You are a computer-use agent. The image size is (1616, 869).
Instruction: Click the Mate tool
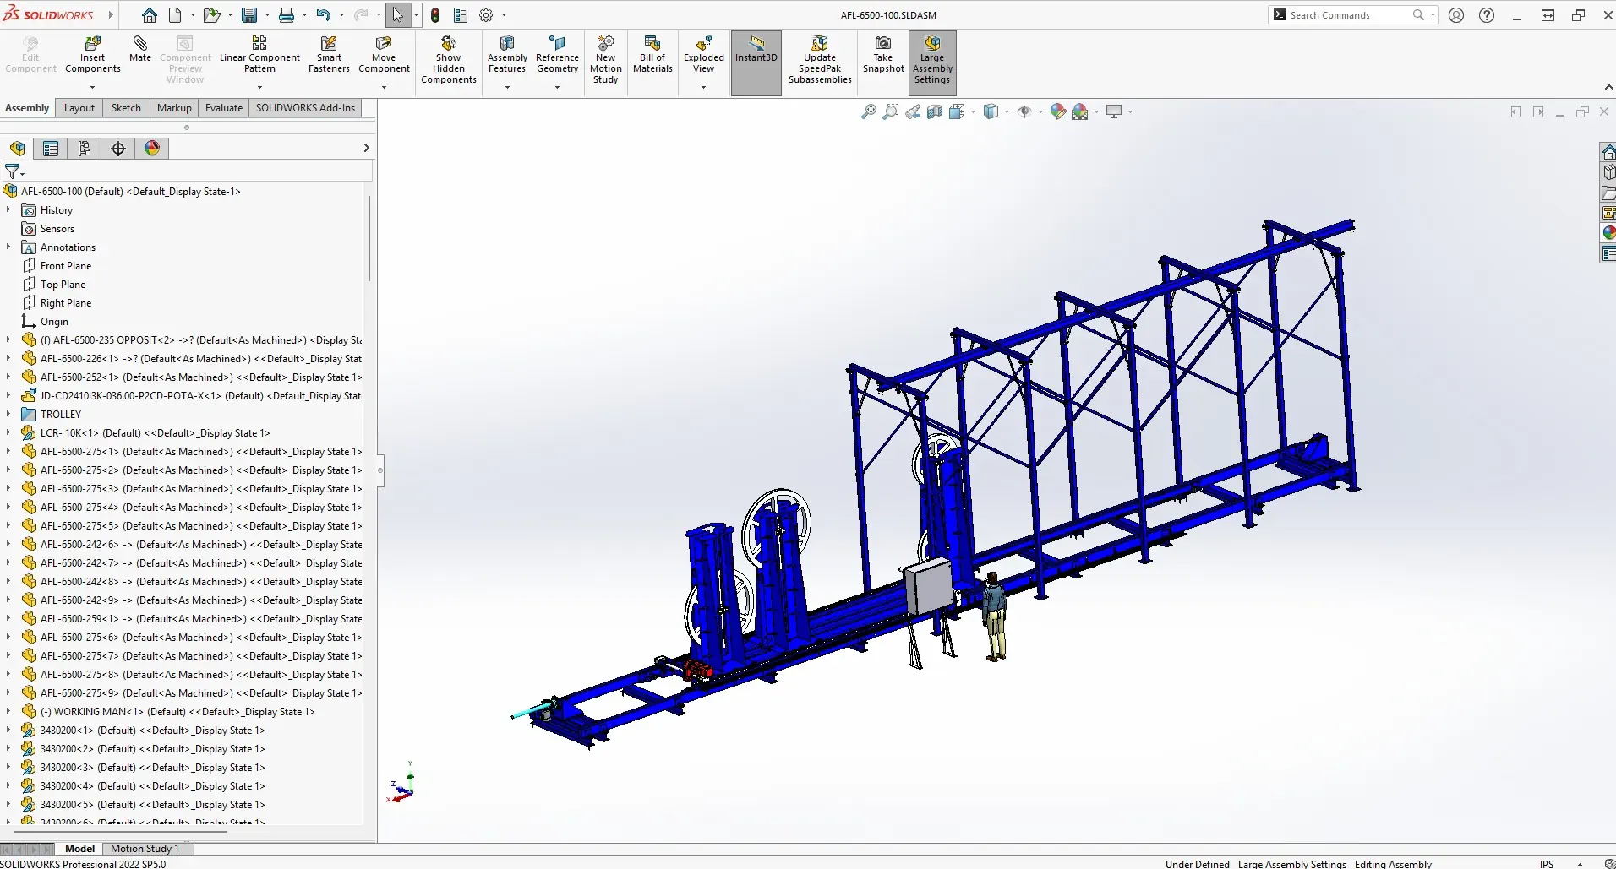[x=140, y=51]
